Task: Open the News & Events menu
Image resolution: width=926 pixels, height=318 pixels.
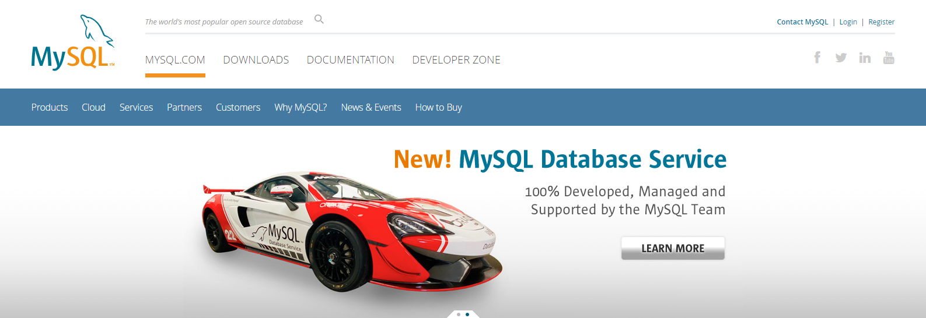Action: point(371,107)
